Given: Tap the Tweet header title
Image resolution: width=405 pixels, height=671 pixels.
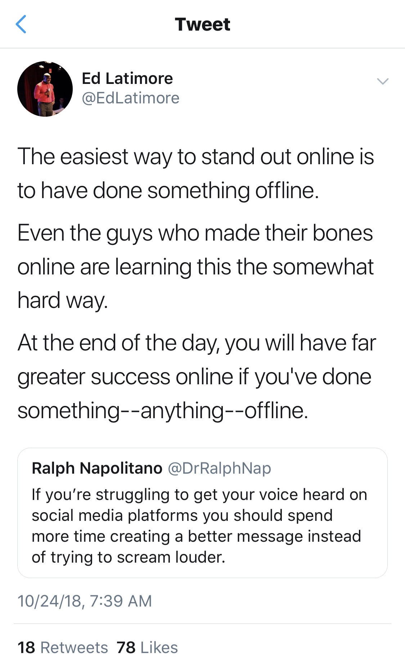Looking at the screenshot, I should 202,24.
